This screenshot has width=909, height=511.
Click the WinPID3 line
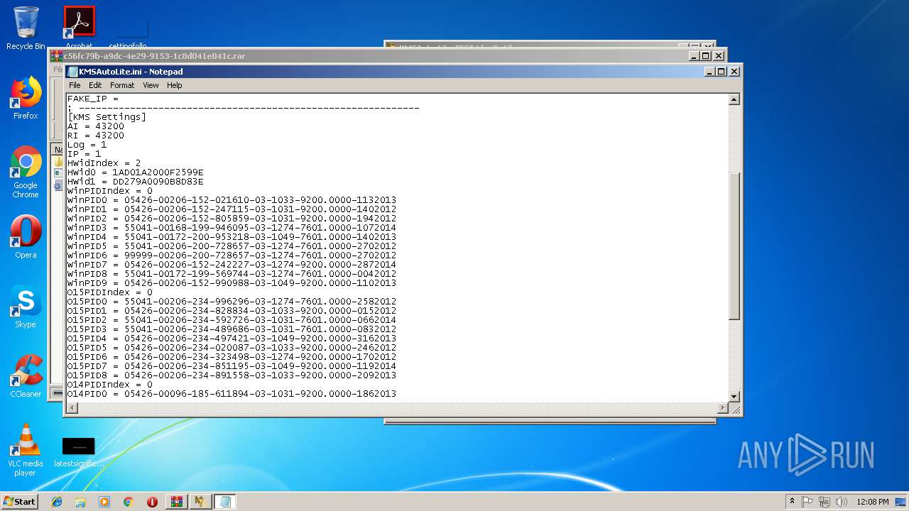pos(232,228)
